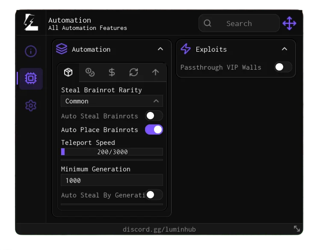Image resolution: width=320 pixels, height=250 pixels.
Task: Select the chip Automation sidebar icon
Action: click(31, 78)
